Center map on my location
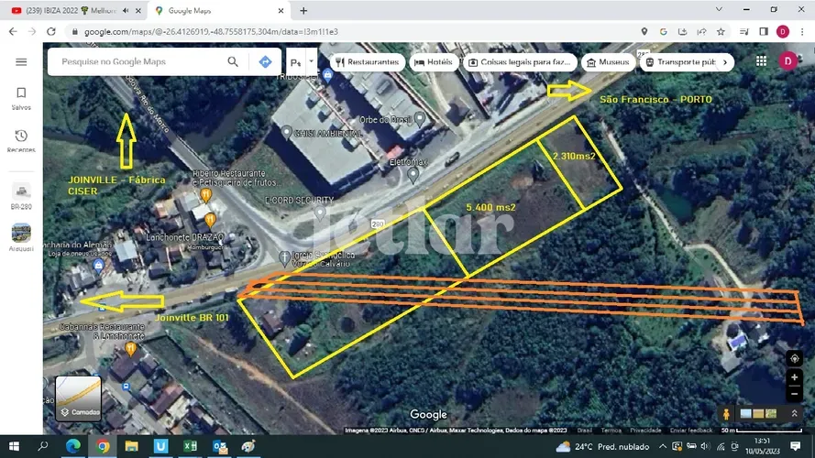 pyautogui.click(x=794, y=358)
